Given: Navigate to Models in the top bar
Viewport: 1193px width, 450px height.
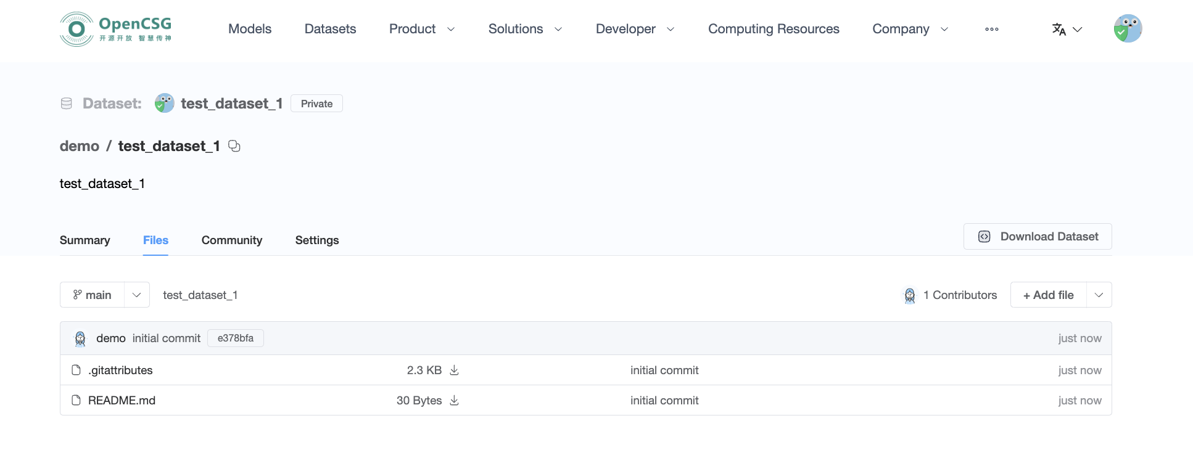Looking at the screenshot, I should pos(249,29).
